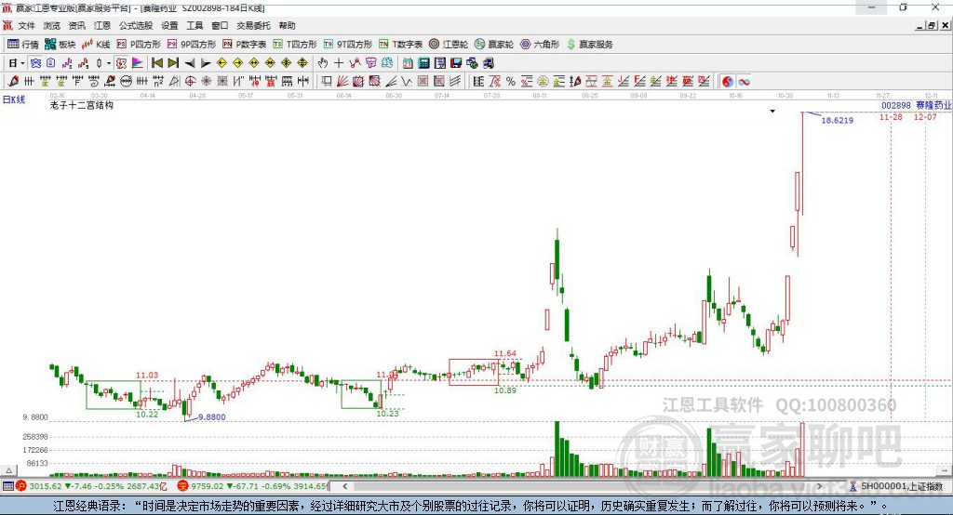Open the 交易委托 menu
Viewport: 953px width, 515px height.
(x=253, y=25)
